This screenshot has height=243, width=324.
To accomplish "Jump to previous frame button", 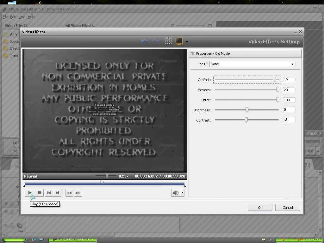I will click(49, 193).
